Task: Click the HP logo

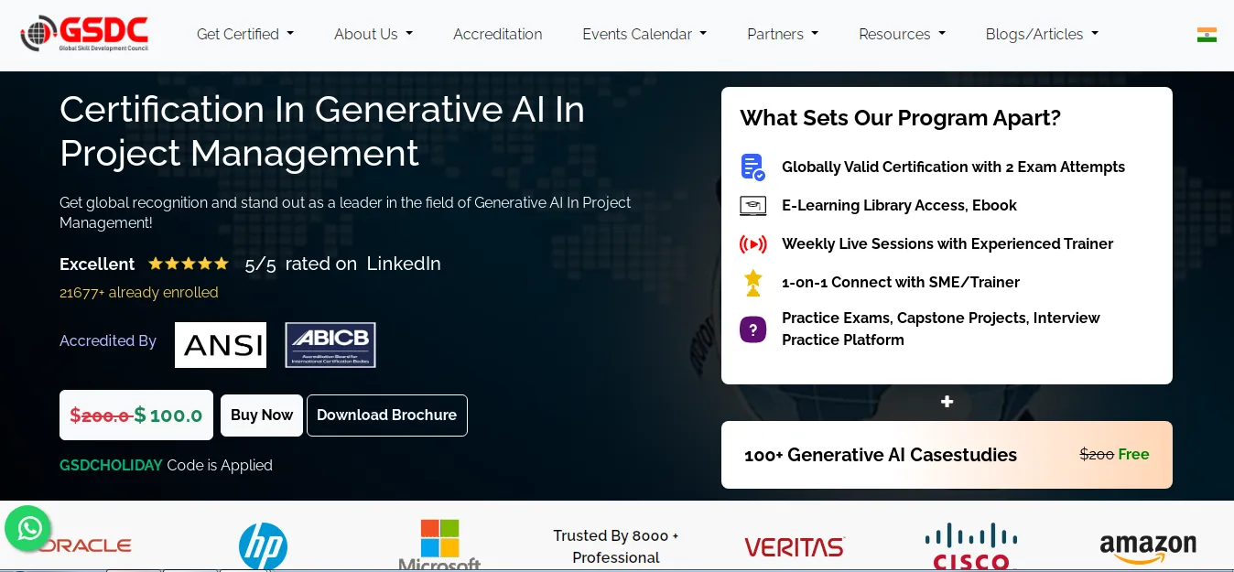Action: coord(263,546)
